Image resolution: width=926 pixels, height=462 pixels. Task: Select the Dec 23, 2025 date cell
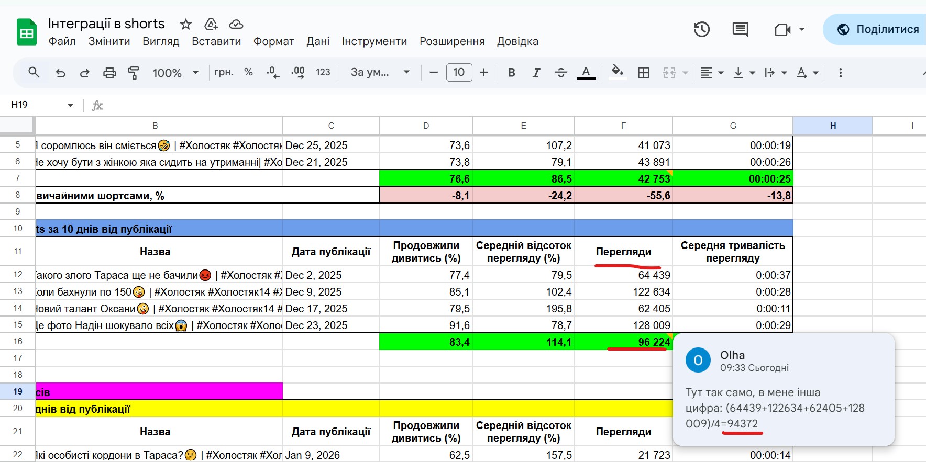pos(331,325)
